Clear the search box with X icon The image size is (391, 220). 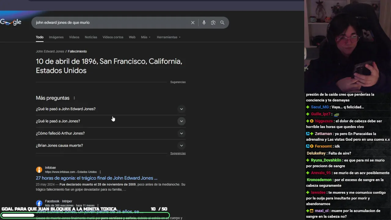click(x=193, y=23)
